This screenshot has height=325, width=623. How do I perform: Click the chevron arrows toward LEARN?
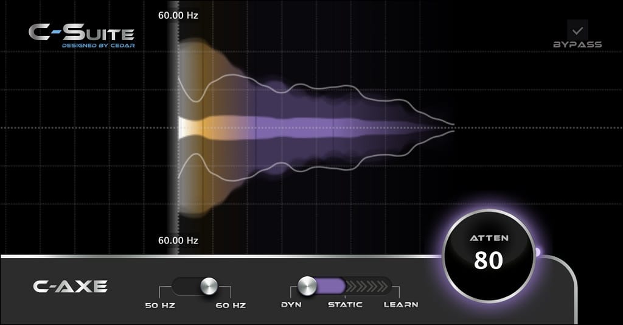[x=367, y=286]
